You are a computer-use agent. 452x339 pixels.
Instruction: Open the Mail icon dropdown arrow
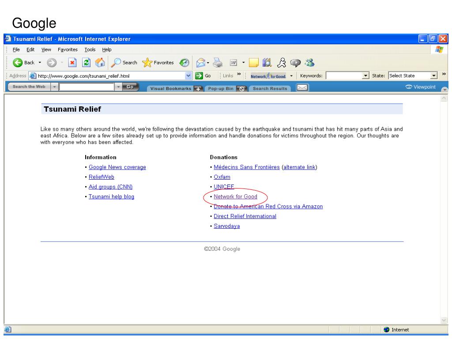coord(208,63)
